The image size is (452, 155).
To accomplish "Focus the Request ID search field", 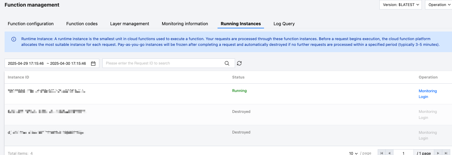I will [x=164, y=63].
